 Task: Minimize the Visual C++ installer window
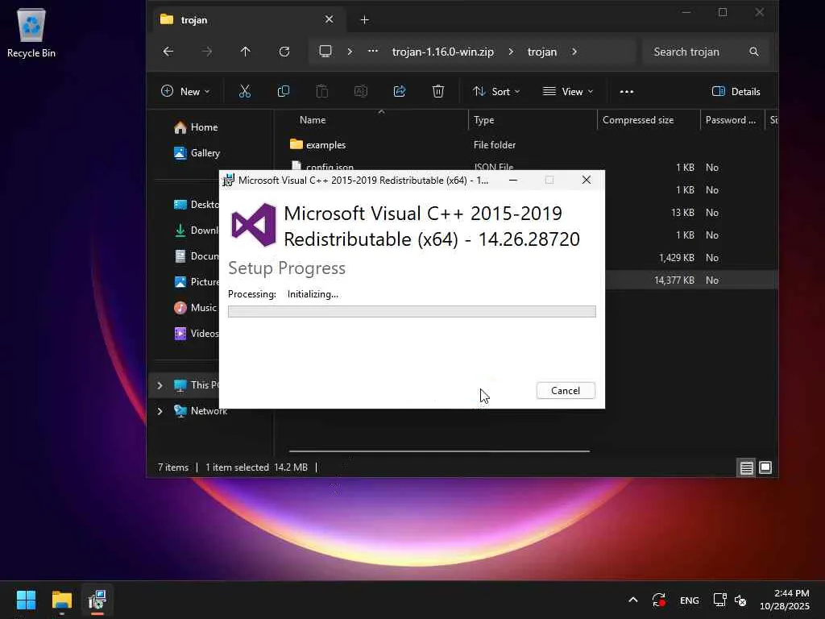pyautogui.click(x=513, y=180)
